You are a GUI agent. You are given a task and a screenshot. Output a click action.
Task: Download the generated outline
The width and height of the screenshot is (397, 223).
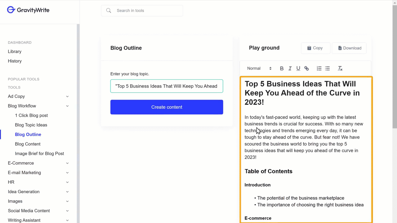349,48
